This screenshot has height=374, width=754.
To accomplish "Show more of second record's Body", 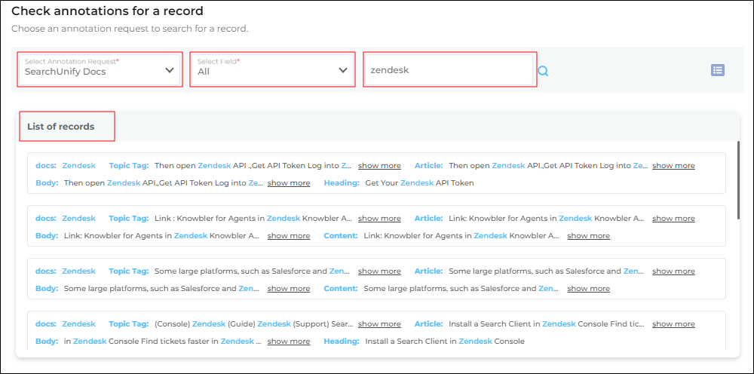I will pyautogui.click(x=288, y=235).
